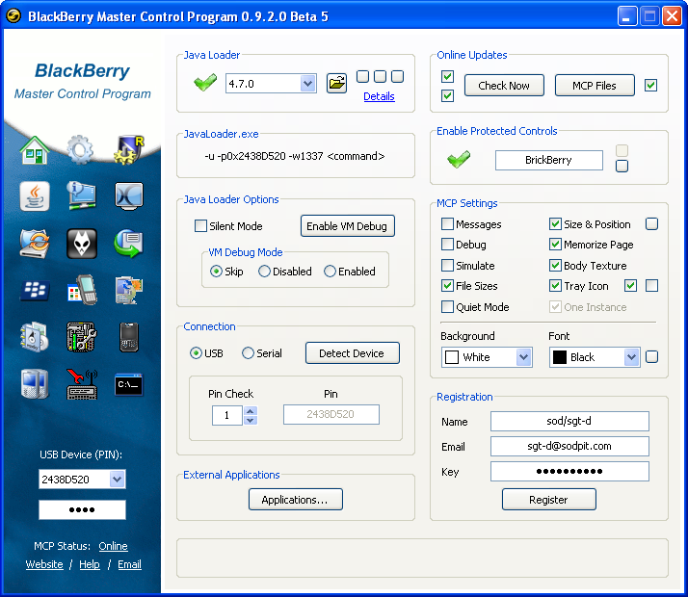This screenshot has width=688, height=597.
Task: Uncheck Size & Position checkbox
Action: coord(555,224)
